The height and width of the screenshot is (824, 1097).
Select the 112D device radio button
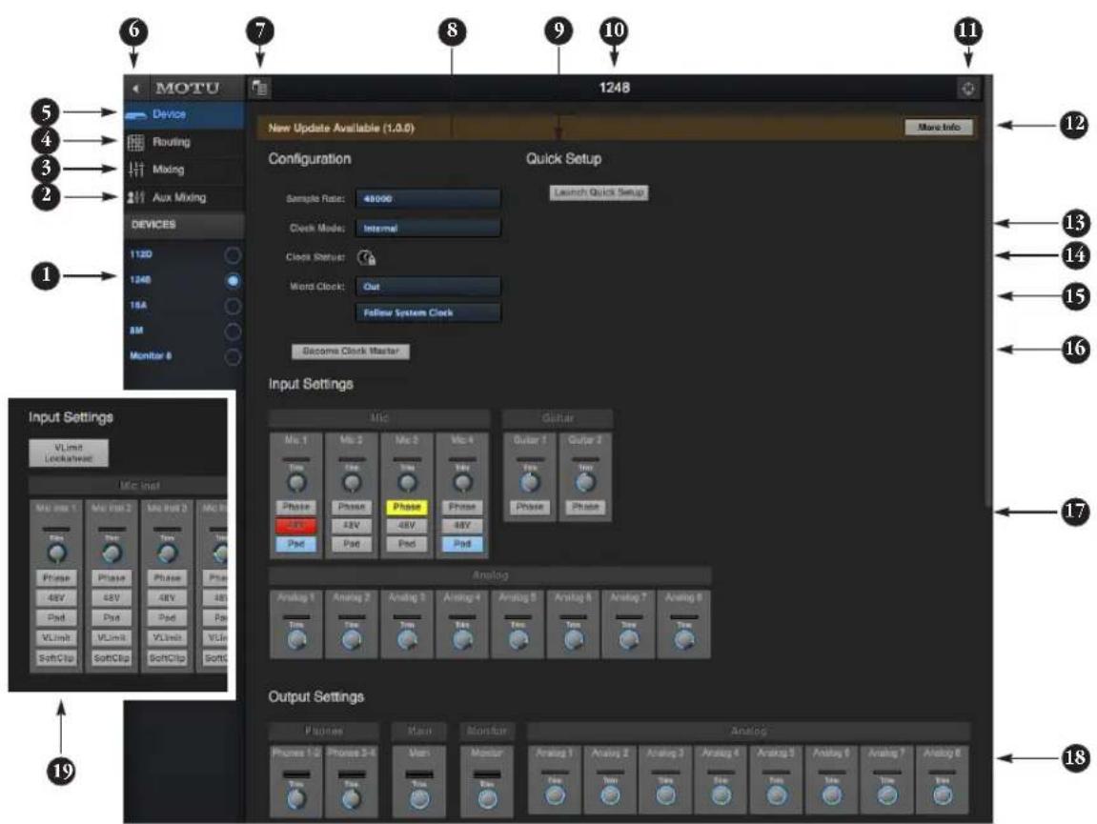coord(233,255)
